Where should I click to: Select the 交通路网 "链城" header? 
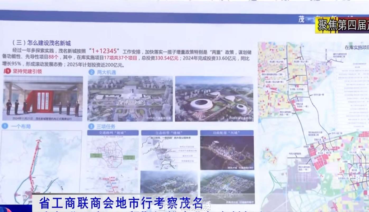click(x=113, y=133)
